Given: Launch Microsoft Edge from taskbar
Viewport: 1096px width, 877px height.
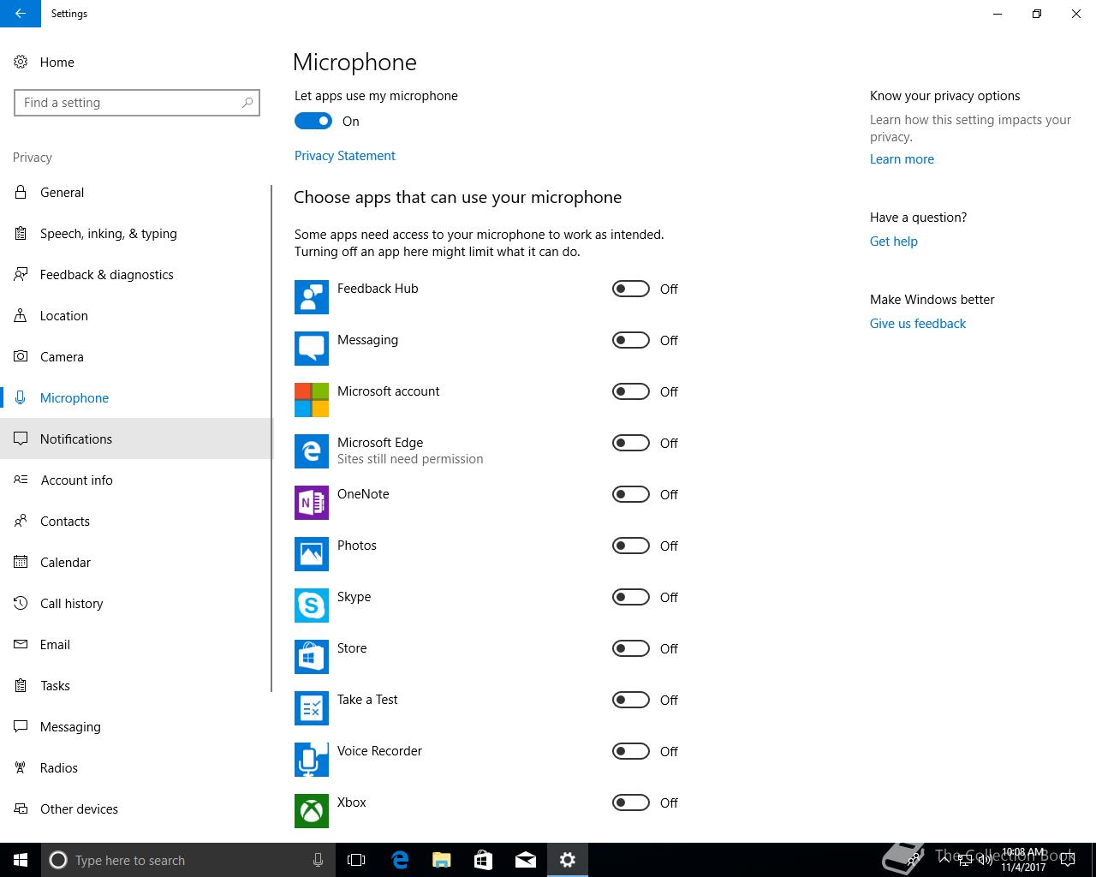Looking at the screenshot, I should click(x=400, y=860).
